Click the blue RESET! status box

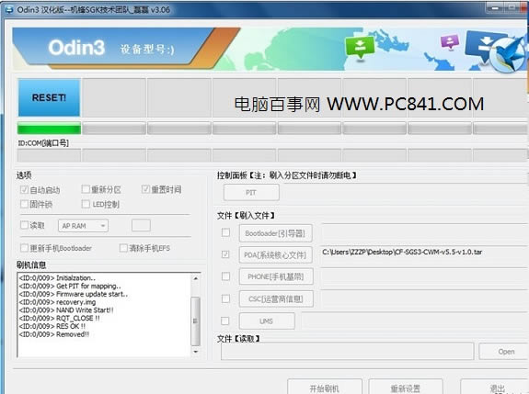click(50, 97)
